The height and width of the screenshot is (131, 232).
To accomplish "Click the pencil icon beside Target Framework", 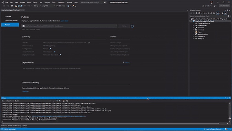I will coord(54,52).
